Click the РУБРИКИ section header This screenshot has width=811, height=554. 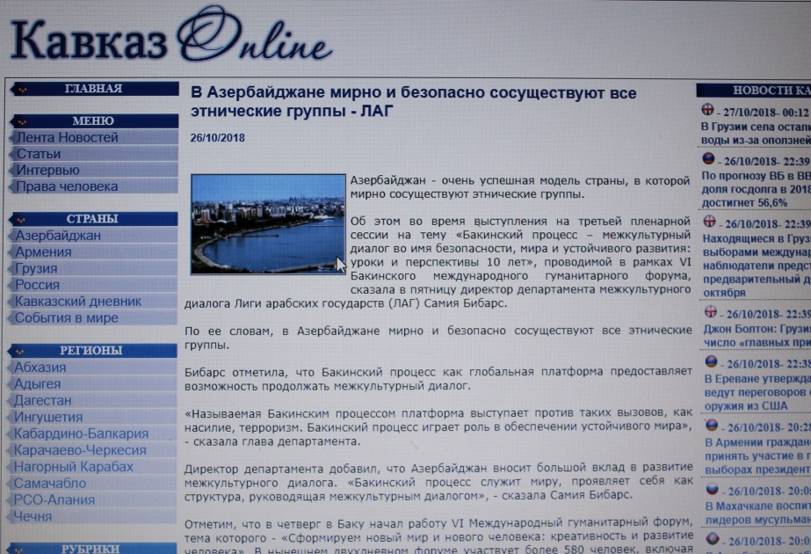(91, 549)
